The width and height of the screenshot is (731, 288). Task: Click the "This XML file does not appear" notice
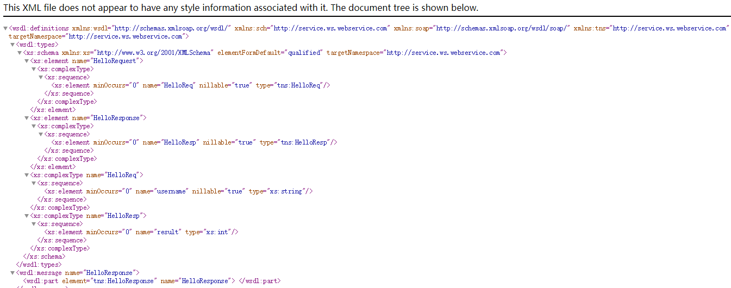(241, 8)
